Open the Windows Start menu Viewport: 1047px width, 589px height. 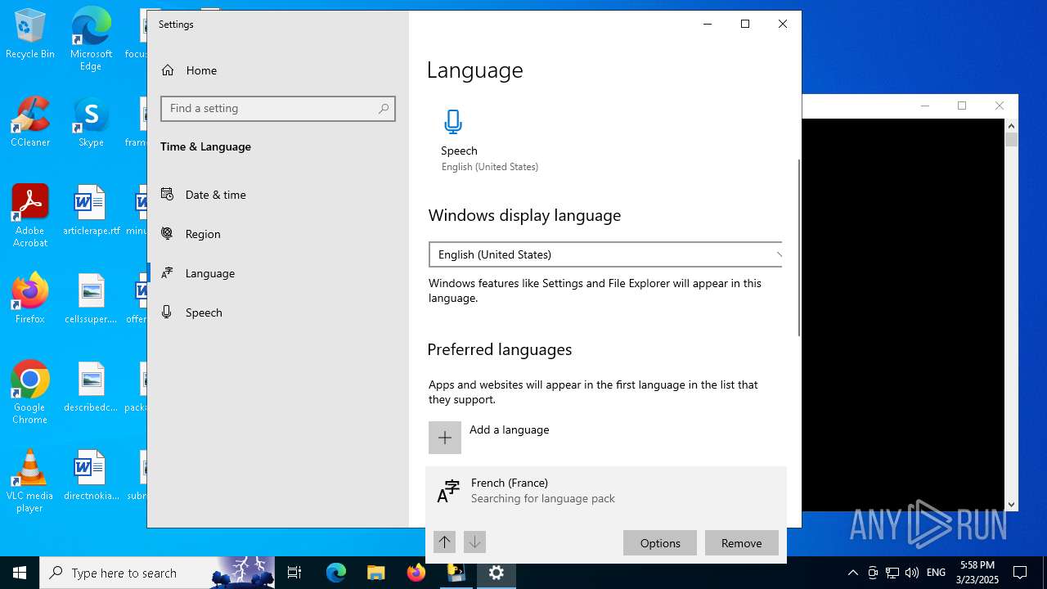20,573
